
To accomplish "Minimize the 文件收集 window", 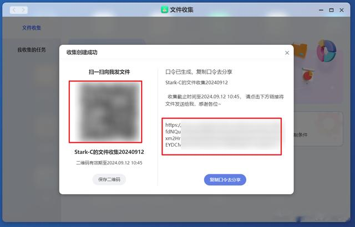I will click(321, 10).
